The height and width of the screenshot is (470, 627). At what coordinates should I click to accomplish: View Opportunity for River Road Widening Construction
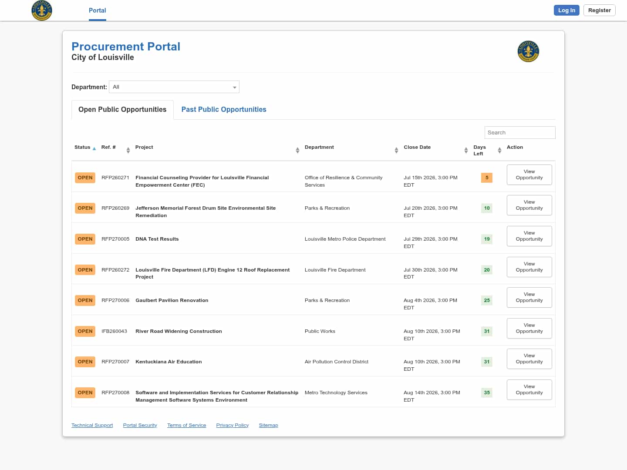(x=529, y=328)
